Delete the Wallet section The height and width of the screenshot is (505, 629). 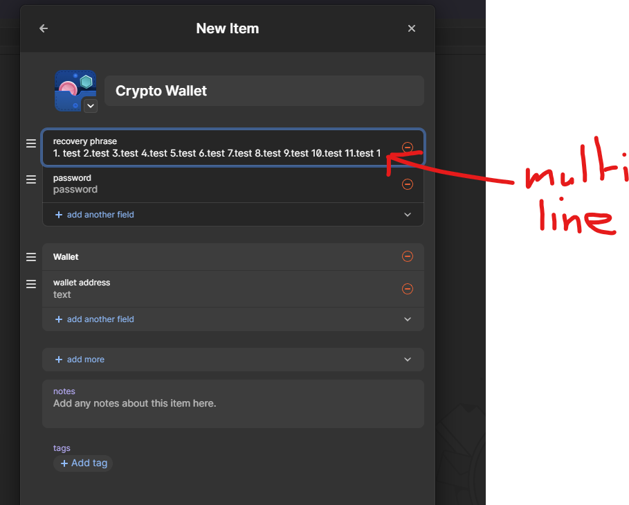408,256
